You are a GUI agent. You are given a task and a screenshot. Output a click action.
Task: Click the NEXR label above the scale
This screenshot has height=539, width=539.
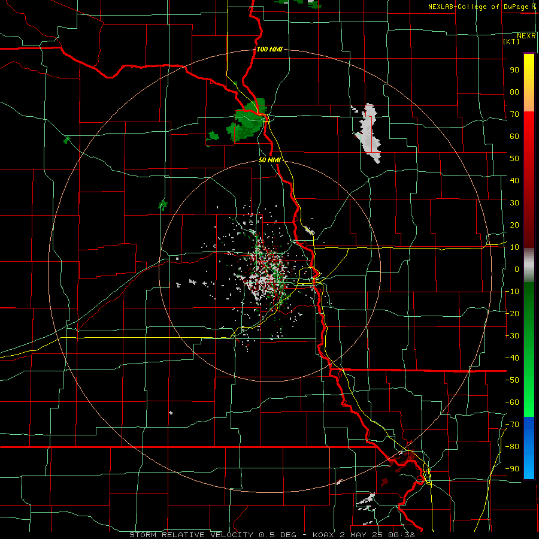coord(526,36)
